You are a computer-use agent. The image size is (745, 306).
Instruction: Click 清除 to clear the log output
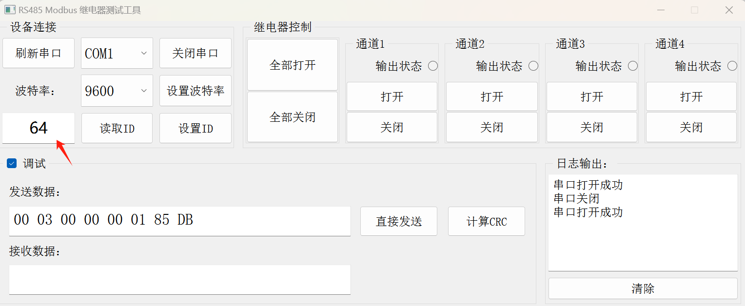click(643, 288)
